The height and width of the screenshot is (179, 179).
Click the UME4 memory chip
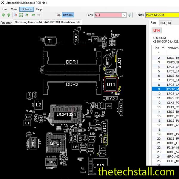(x=33, y=143)
